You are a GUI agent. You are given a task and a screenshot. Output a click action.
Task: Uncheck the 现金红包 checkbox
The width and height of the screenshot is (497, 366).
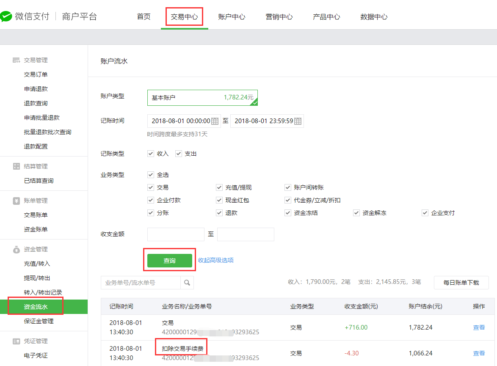(x=219, y=200)
